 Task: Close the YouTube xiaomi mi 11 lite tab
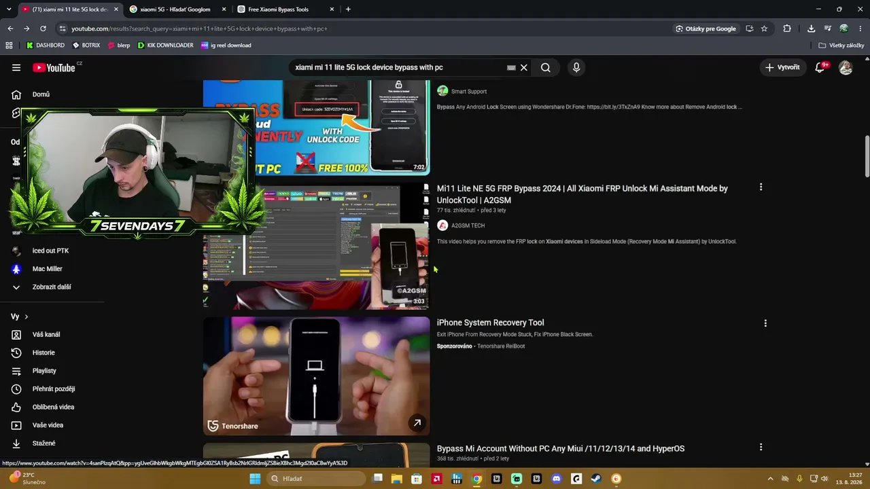[116, 10]
